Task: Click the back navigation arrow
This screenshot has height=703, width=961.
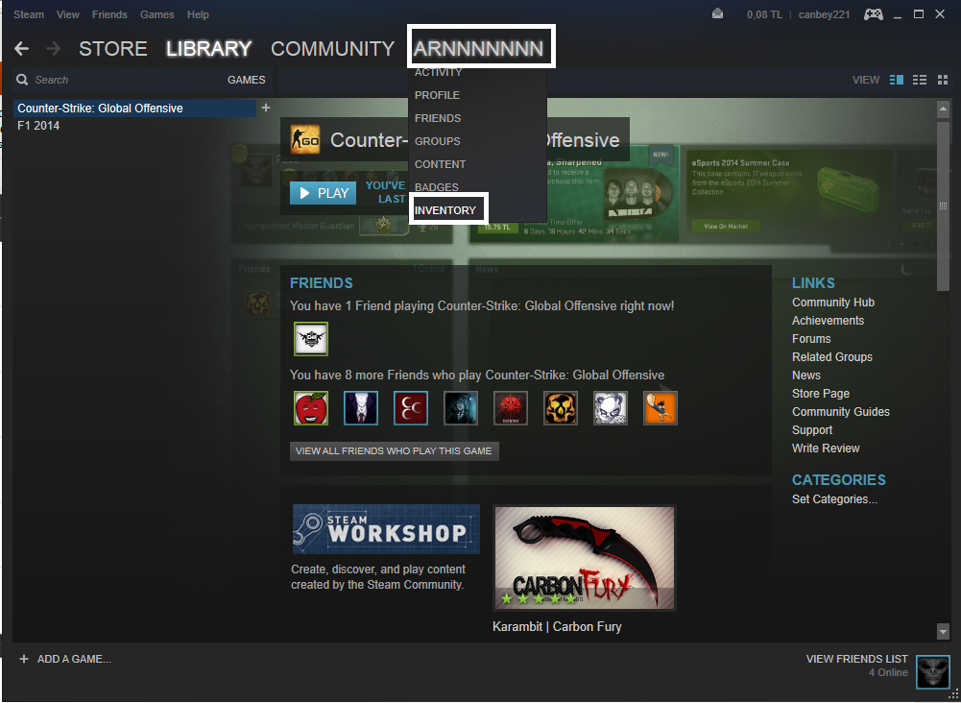Action: pos(21,48)
